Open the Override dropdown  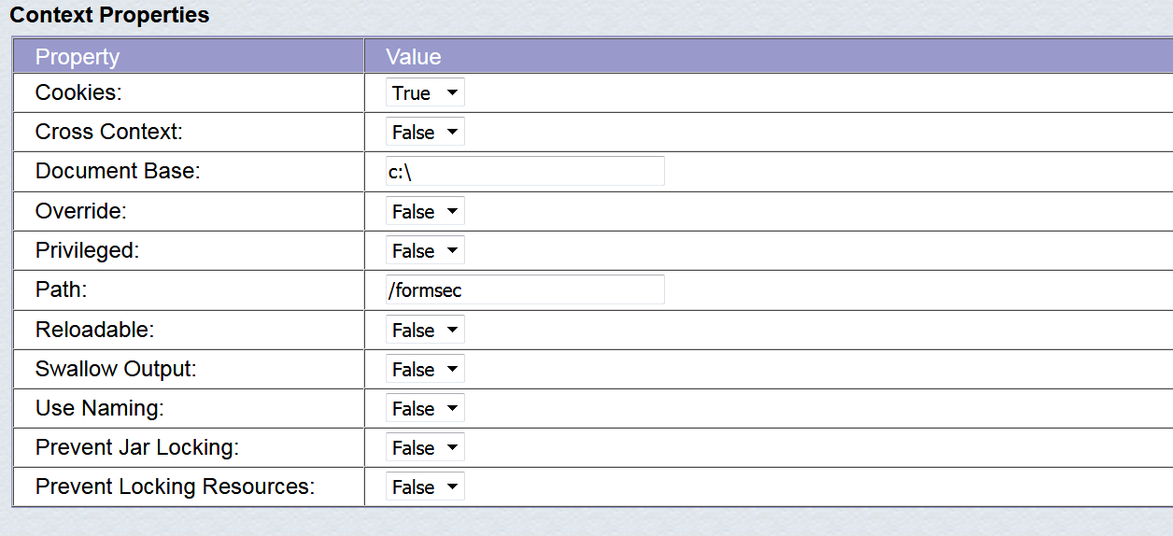click(x=425, y=212)
